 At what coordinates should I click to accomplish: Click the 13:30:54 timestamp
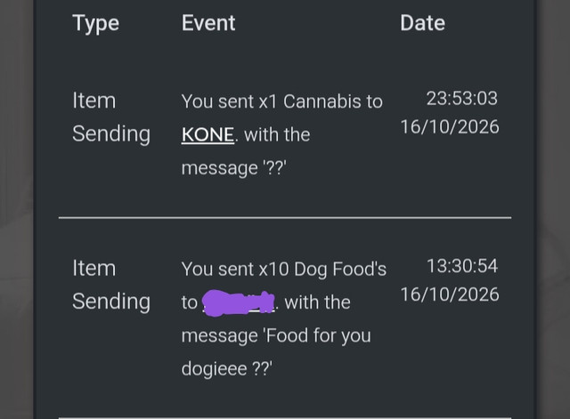(x=461, y=266)
